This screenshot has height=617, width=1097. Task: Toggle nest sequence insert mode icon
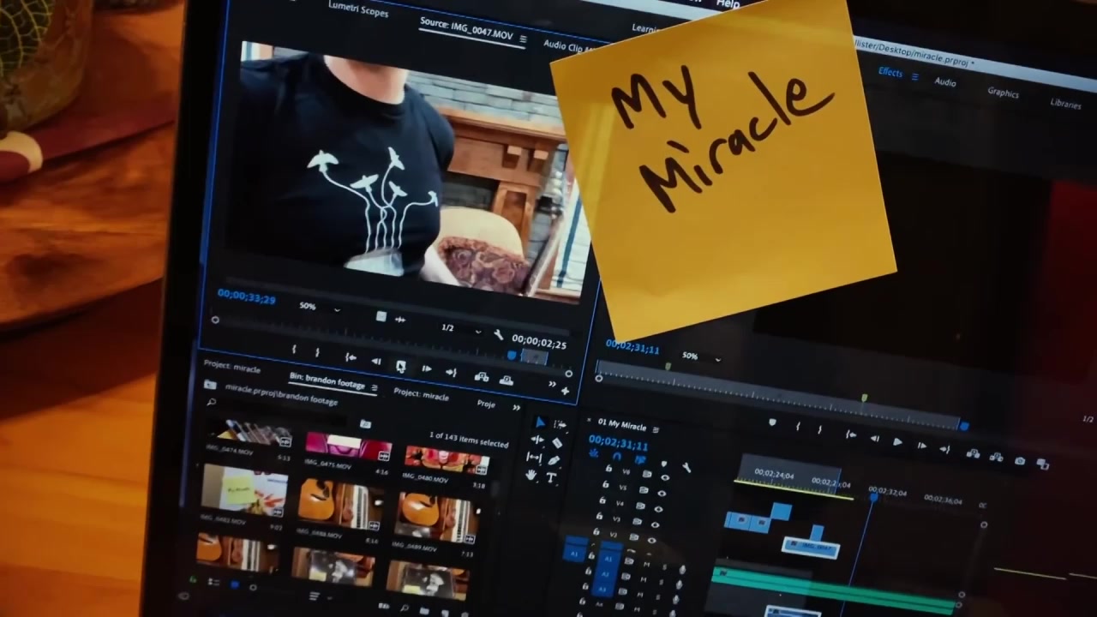point(594,453)
